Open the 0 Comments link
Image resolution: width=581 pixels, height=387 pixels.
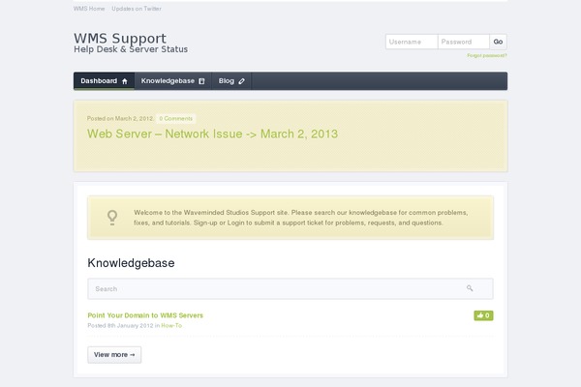176,118
